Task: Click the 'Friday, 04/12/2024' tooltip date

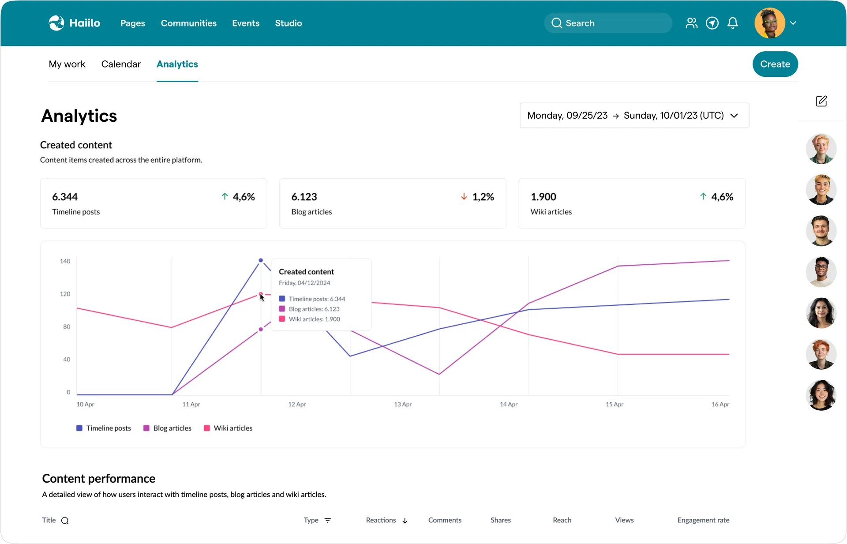Action: point(304,283)
